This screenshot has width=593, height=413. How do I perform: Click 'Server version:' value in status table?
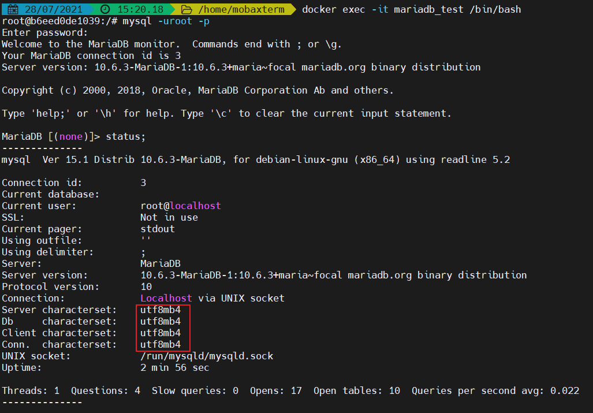[x=334, y=275]
